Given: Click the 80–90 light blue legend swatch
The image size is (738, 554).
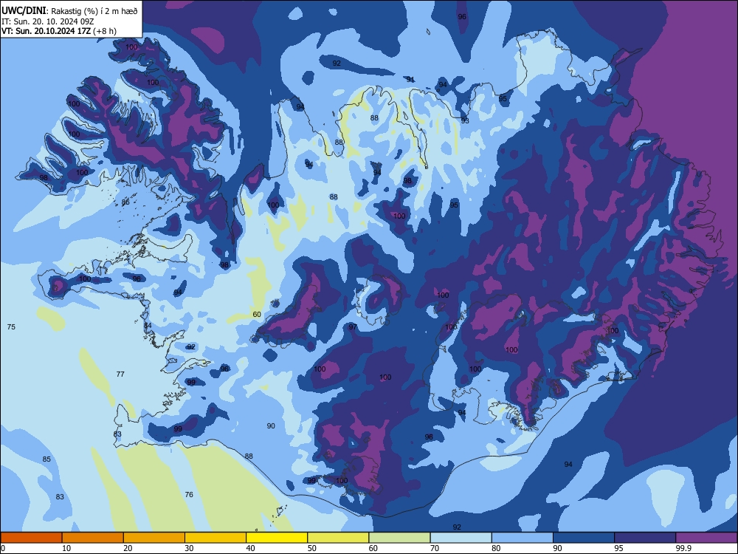Looking at the screenshot, I should click(523, 538).
